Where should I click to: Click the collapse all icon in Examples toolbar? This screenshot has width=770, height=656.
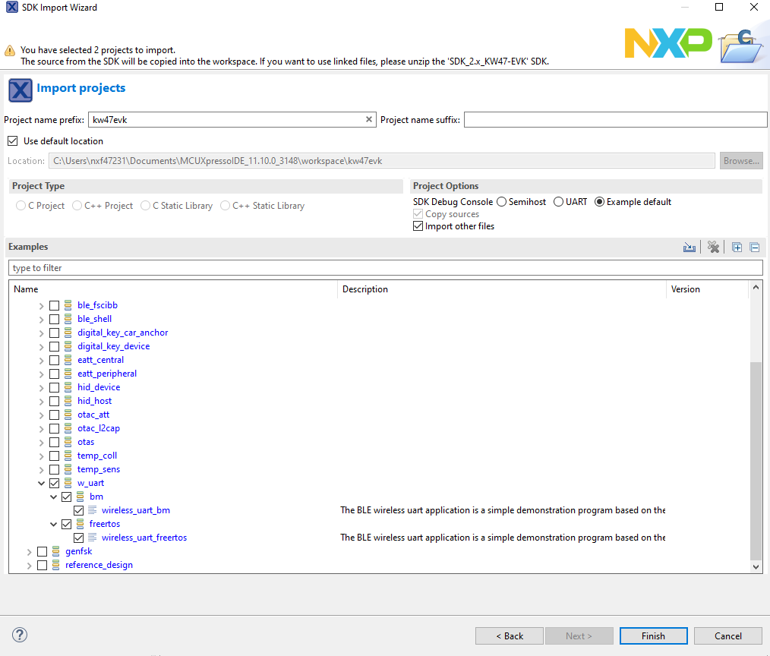[754, 248]
